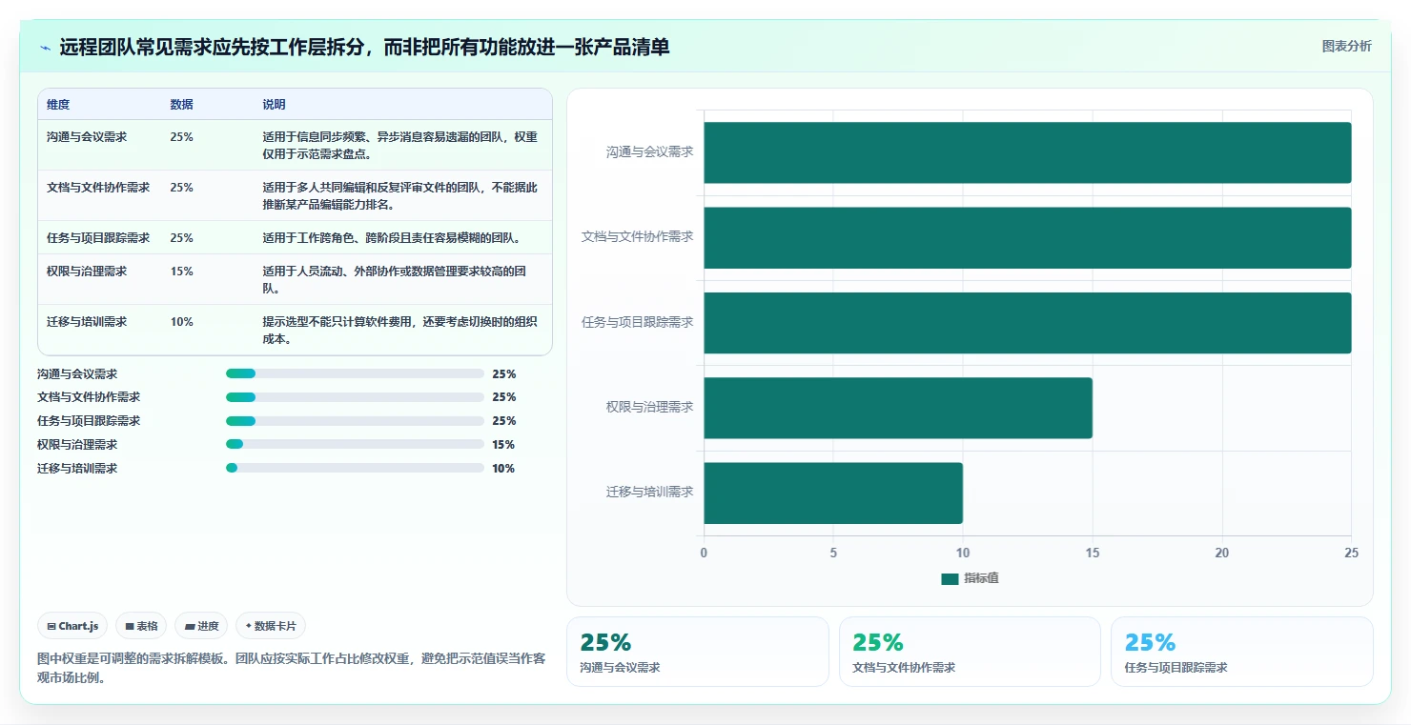The width and height of the screenshot is (1411, 725).
Task: Click the 文档与文件协作需求 25% data card
Action: [x=970, y=652]
